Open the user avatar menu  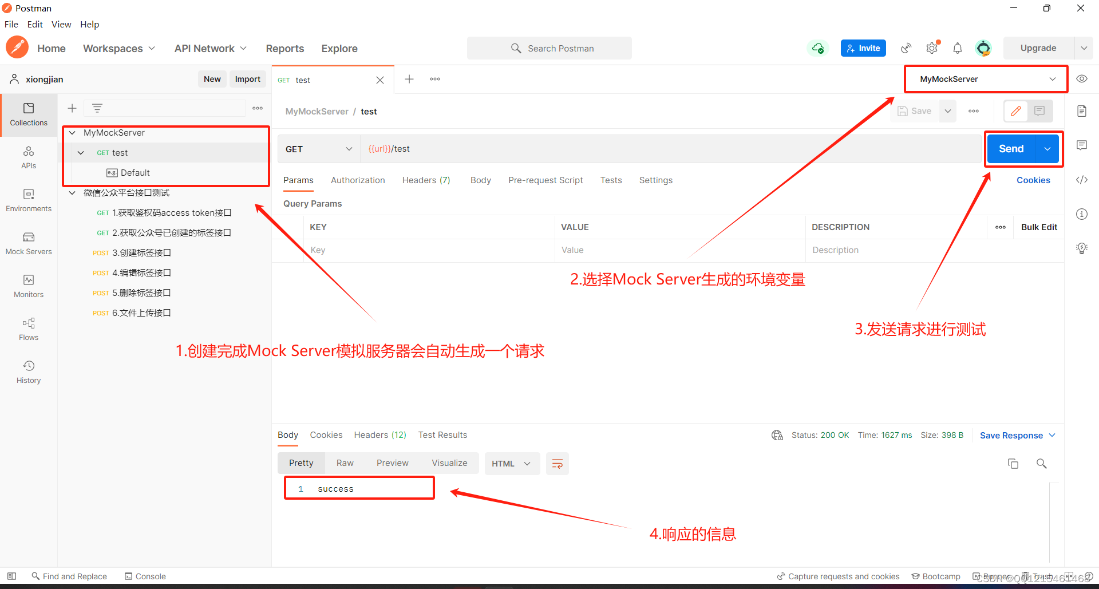(x=983, y=48)
